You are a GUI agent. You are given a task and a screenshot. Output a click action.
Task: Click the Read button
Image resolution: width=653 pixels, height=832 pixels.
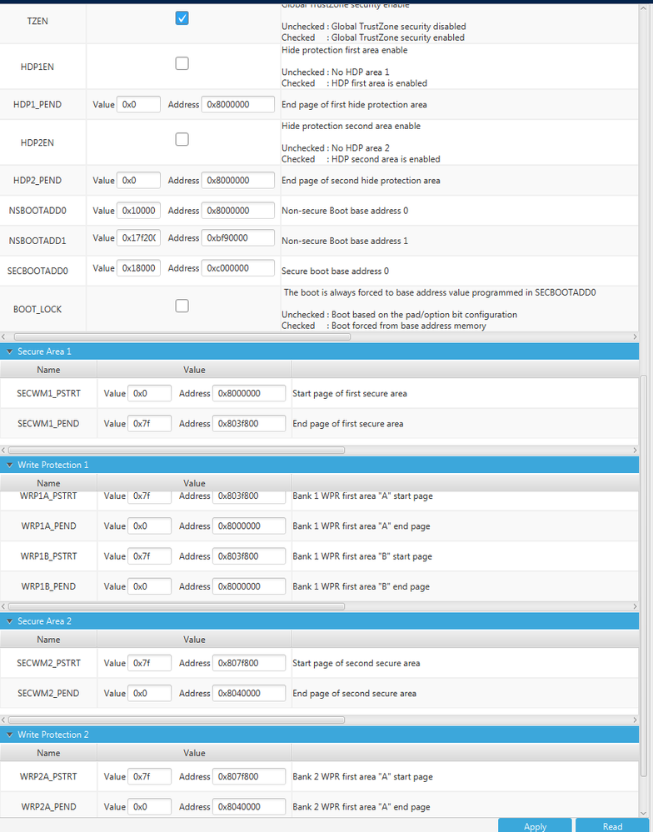612,826
